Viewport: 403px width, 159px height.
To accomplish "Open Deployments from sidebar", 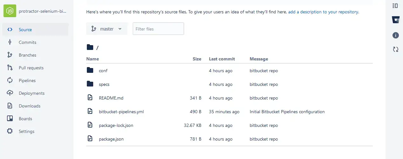I will point(35,93).
